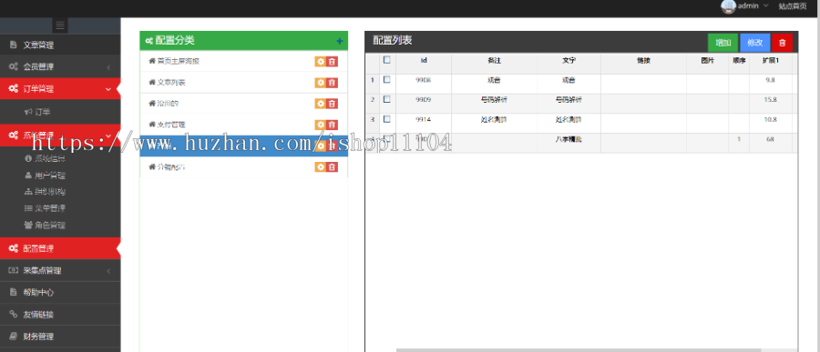The height and width of the screenshot is (352, 820).
Task: Delete 支付管理 category with trash icon
Action: coord(332,125)
